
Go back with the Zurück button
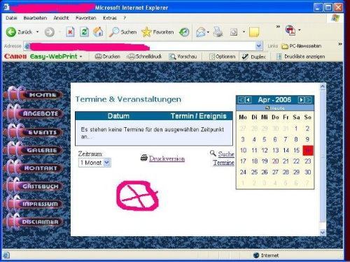click(19, 32)
